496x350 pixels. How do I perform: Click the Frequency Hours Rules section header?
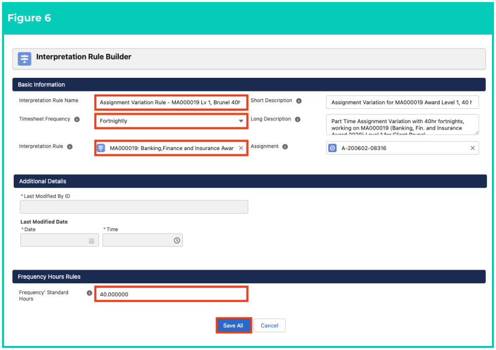249,277
